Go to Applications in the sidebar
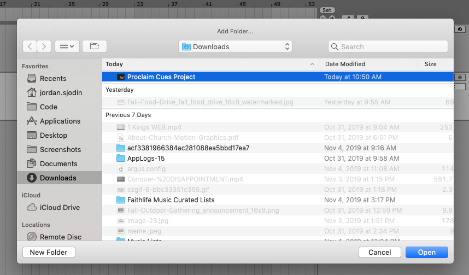469x275 pixels. [x=60, y=121]
